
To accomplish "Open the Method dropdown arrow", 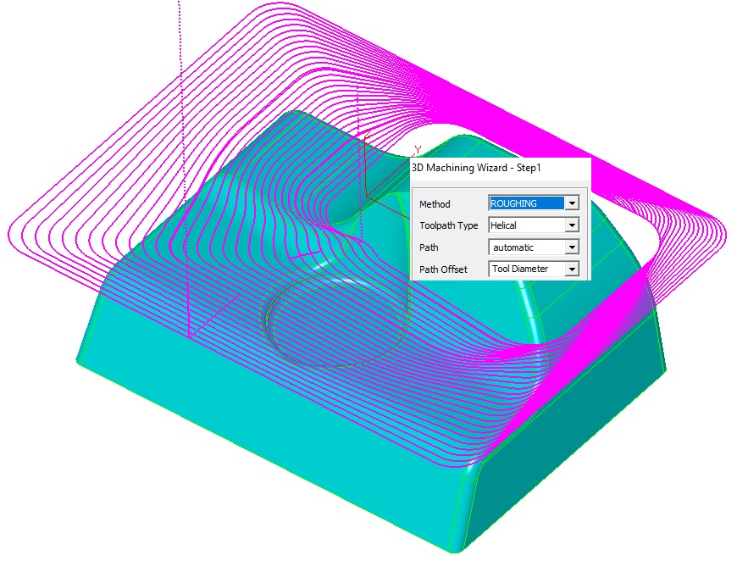I will 572,203.
